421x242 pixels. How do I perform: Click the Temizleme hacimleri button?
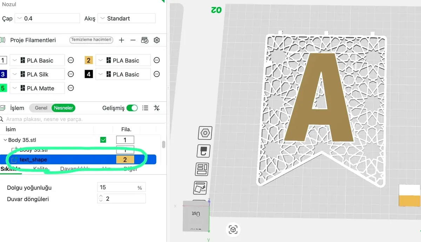[91, 40]
